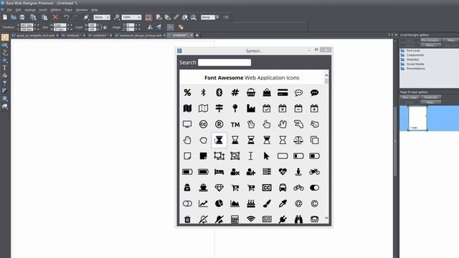Image resolution: width=459 pixels, height=258 pixels.
Task: Select the empty battery symbol
Action: click(283, 156)
